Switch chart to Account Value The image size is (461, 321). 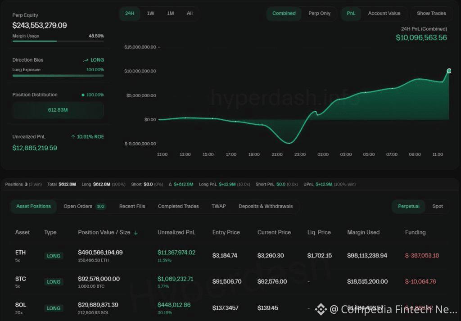(x=384, y=14)
